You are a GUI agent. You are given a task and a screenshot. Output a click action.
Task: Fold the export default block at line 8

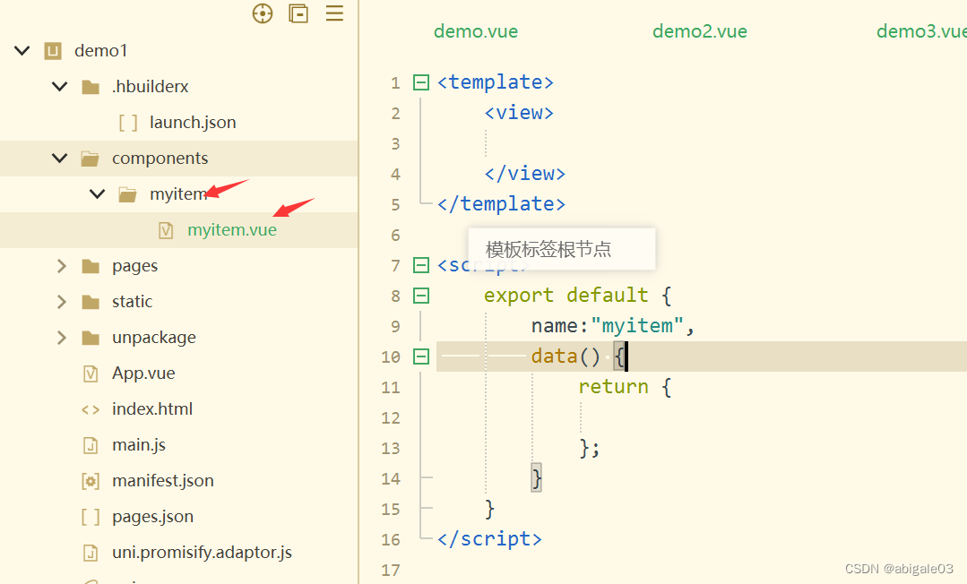[421, 296]
